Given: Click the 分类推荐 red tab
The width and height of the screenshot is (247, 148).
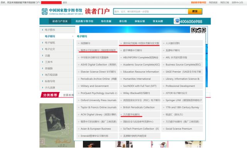Looking at the screenshot, I should tap(50, 95).
